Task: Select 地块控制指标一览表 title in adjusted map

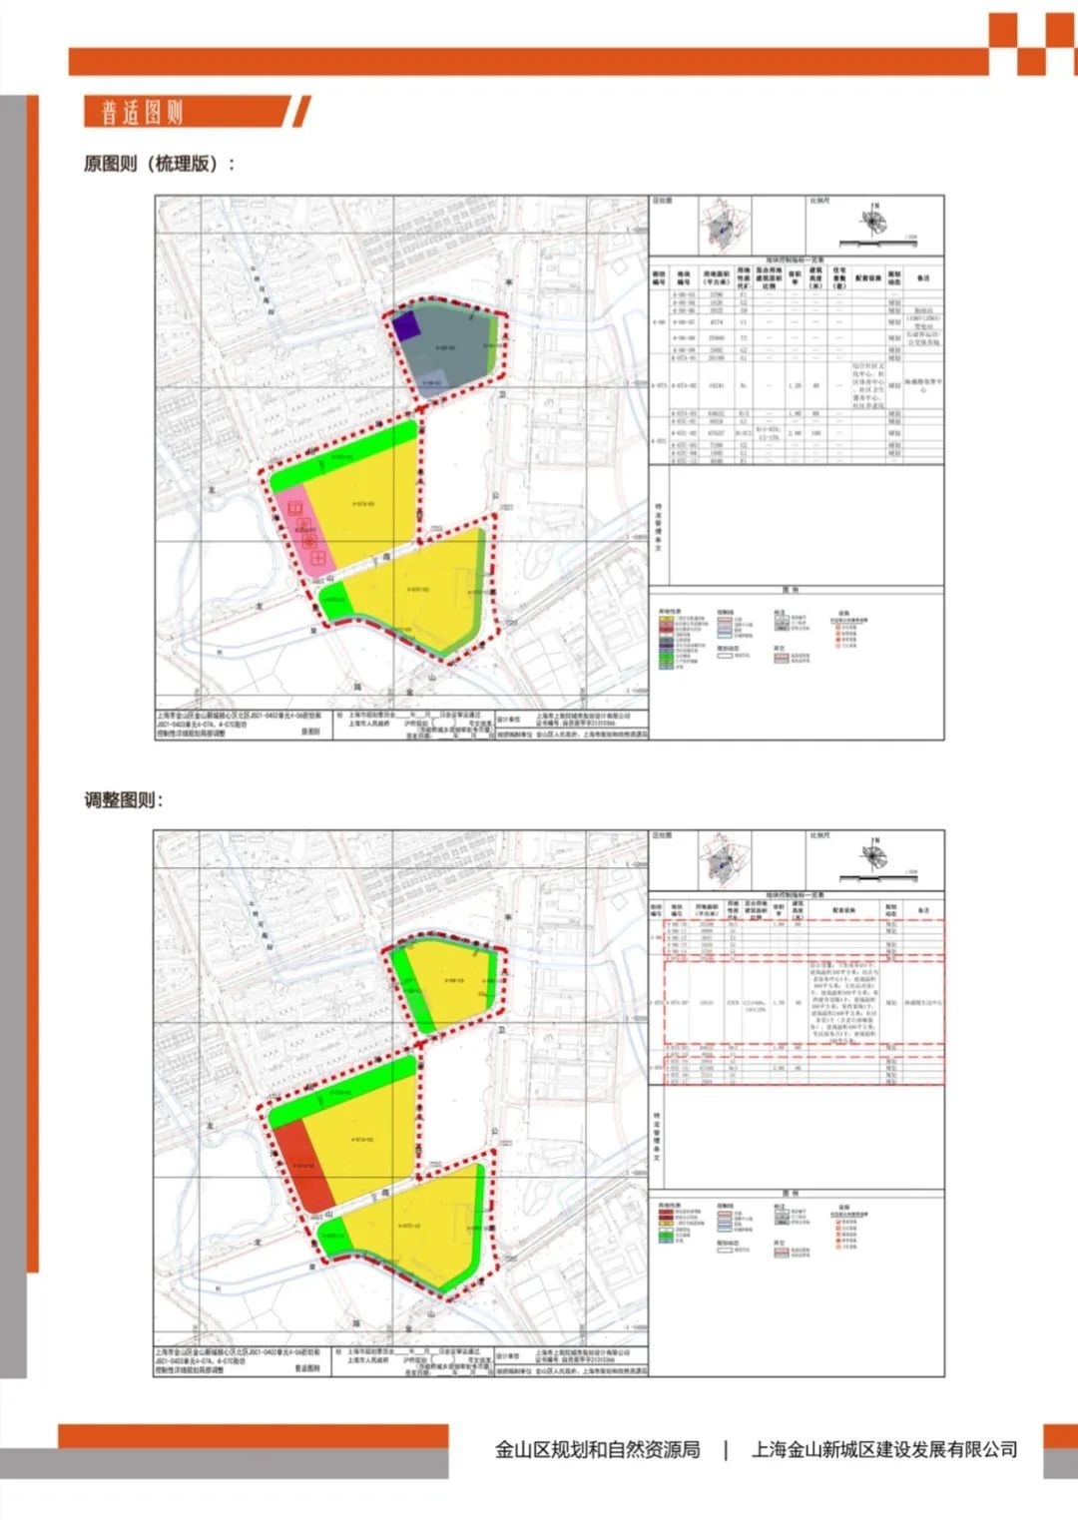Action: 796,895
